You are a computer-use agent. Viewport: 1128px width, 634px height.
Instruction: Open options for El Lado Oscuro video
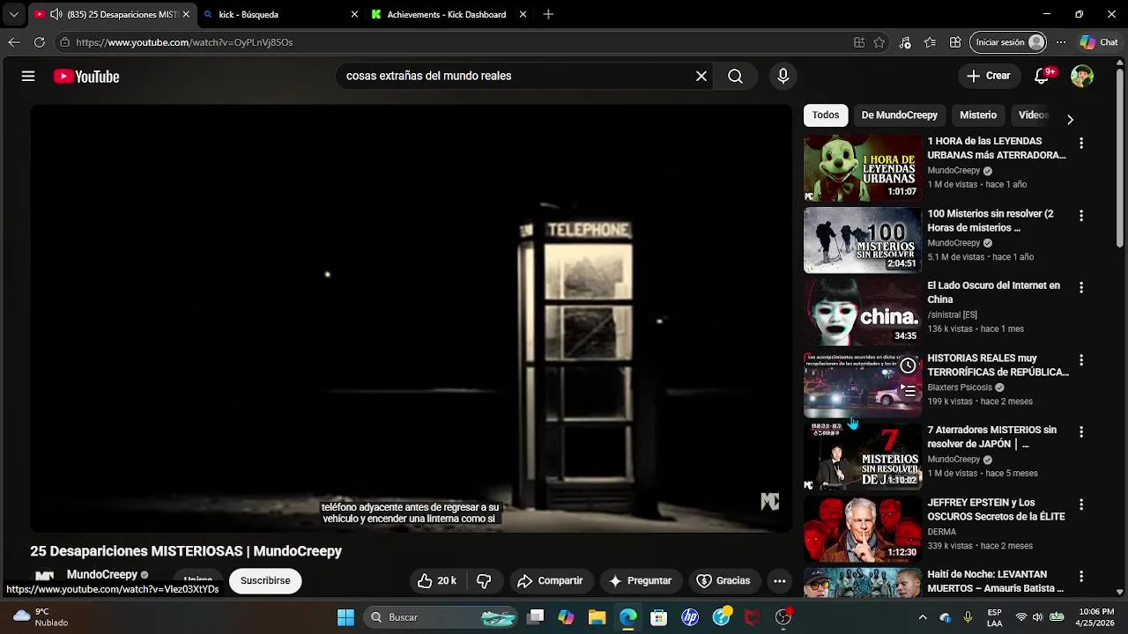[1081, 287]
